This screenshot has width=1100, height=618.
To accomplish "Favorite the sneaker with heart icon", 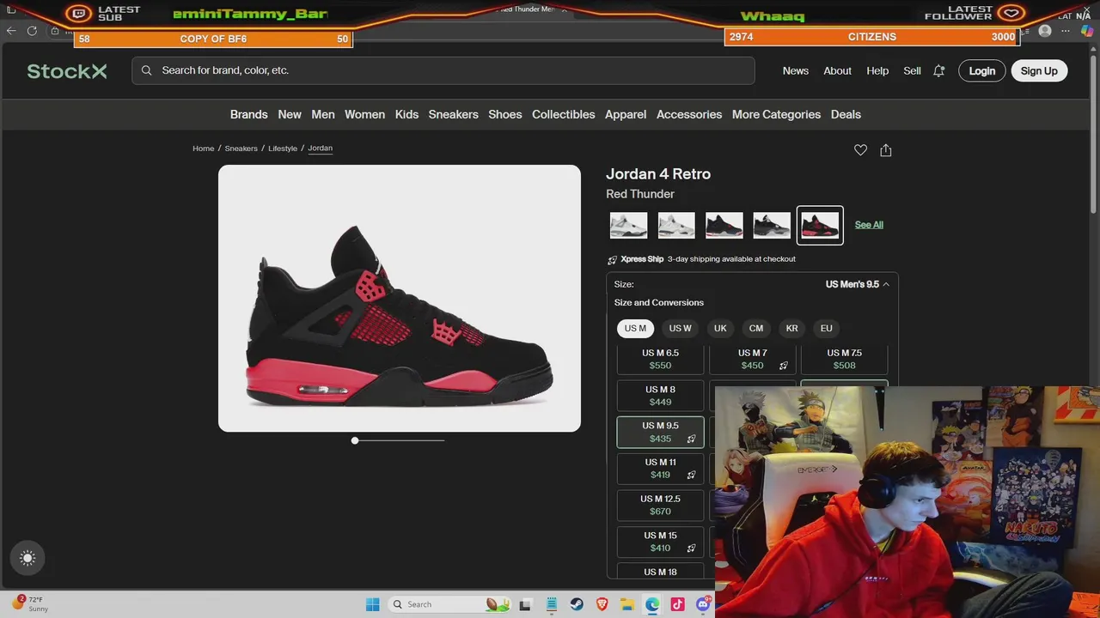I will [x=860, y=150].
